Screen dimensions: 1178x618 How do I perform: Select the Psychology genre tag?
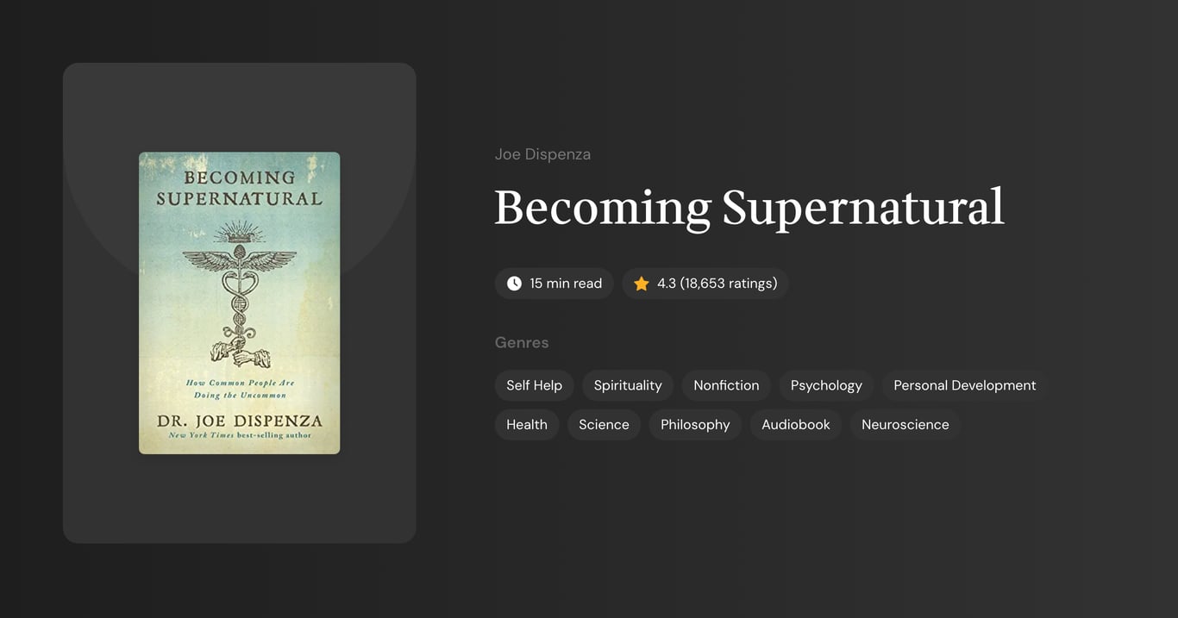[825, 385]
